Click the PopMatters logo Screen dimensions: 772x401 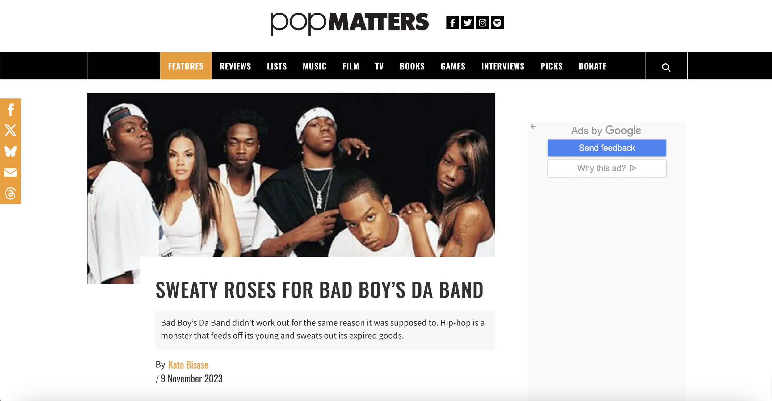pyautogui.click(x=349, y=23)
